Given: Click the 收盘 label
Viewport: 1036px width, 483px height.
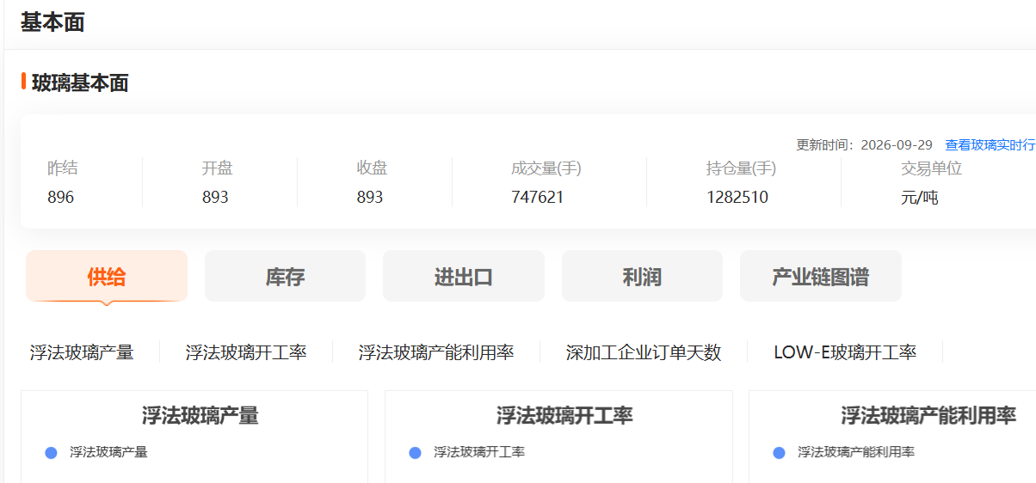Looking at the screenshot, I should pyautogui.click(x=372, y=168).
